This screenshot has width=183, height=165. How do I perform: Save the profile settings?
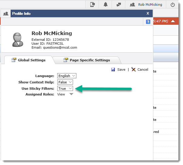118,70
